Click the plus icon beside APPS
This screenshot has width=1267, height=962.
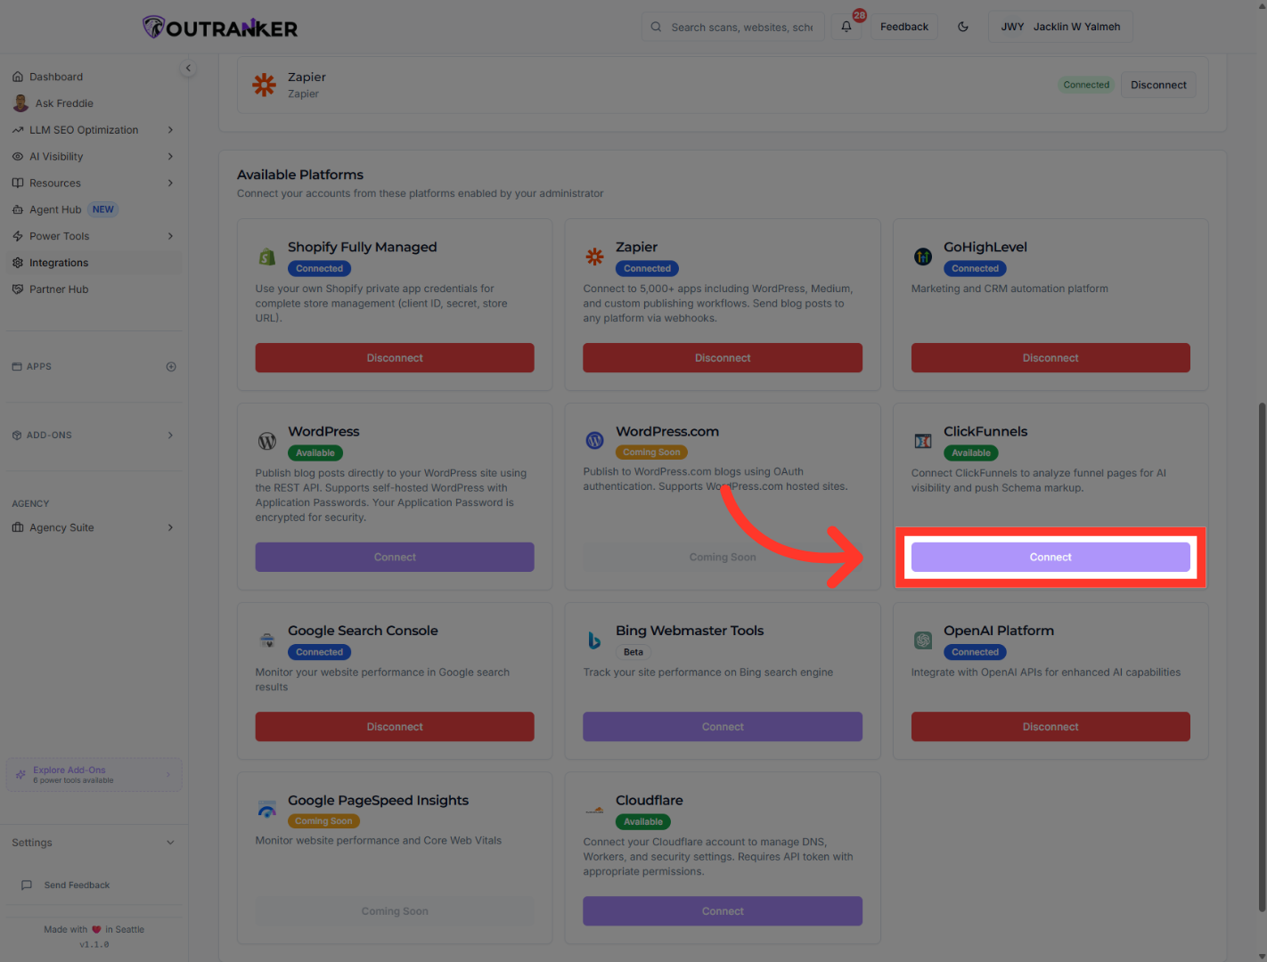click(x=171, y=367)
